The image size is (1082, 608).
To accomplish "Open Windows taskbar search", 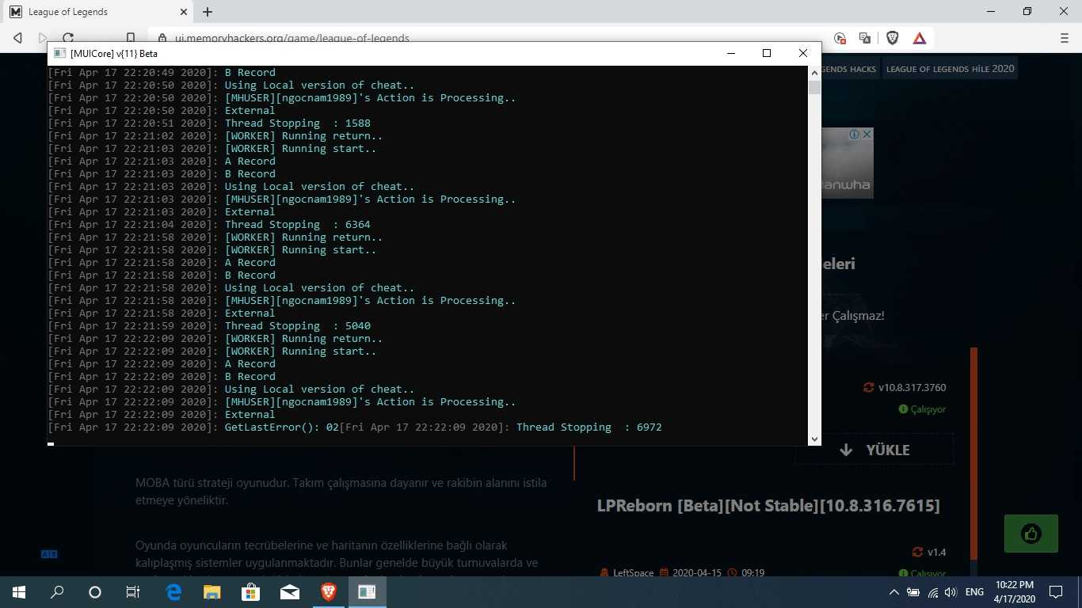I will pos(57,592).
